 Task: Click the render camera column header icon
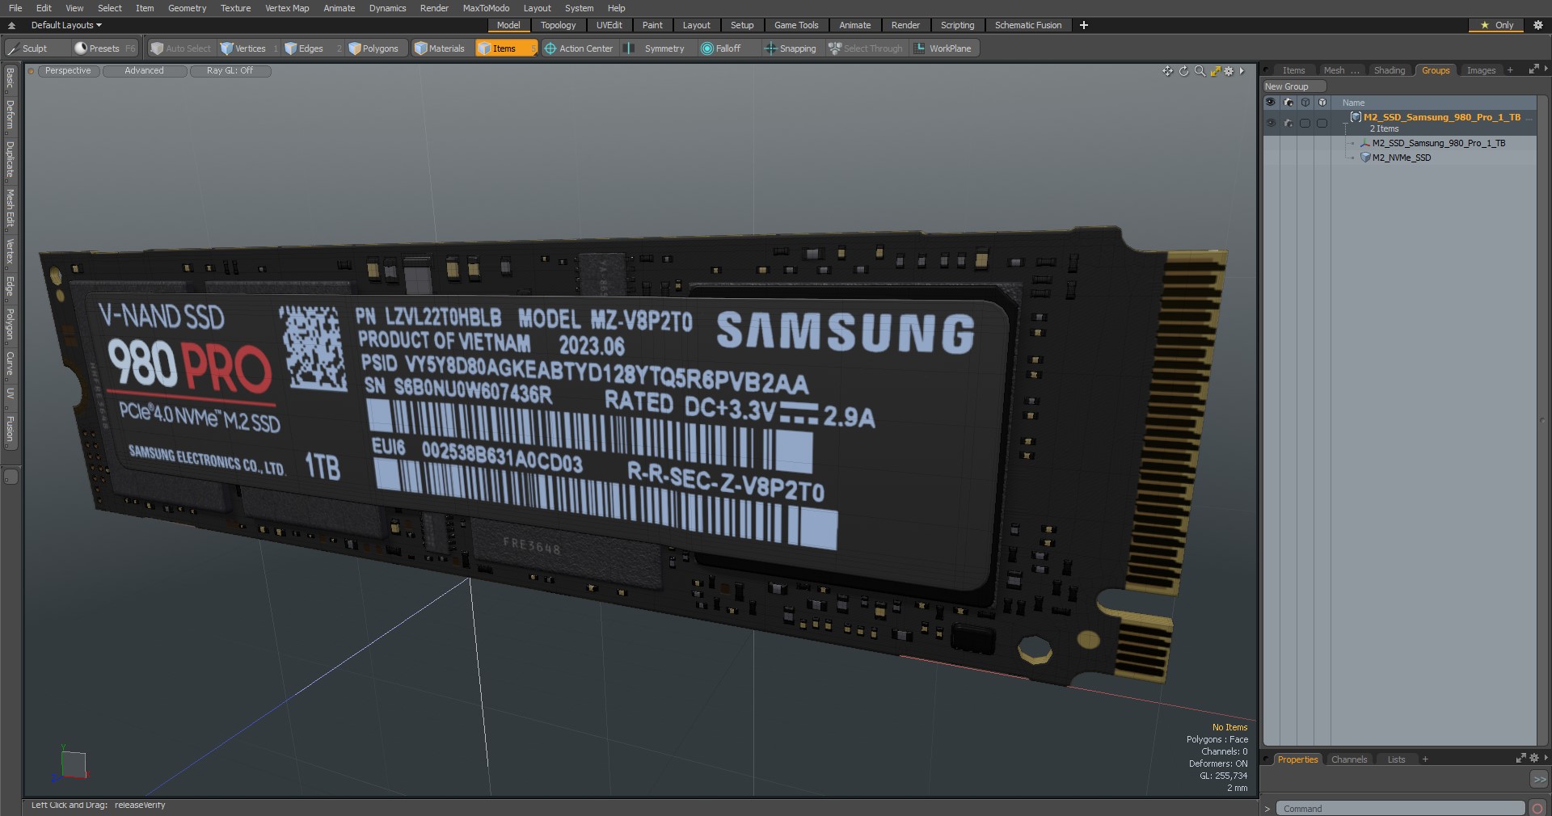click(1288, 103)
